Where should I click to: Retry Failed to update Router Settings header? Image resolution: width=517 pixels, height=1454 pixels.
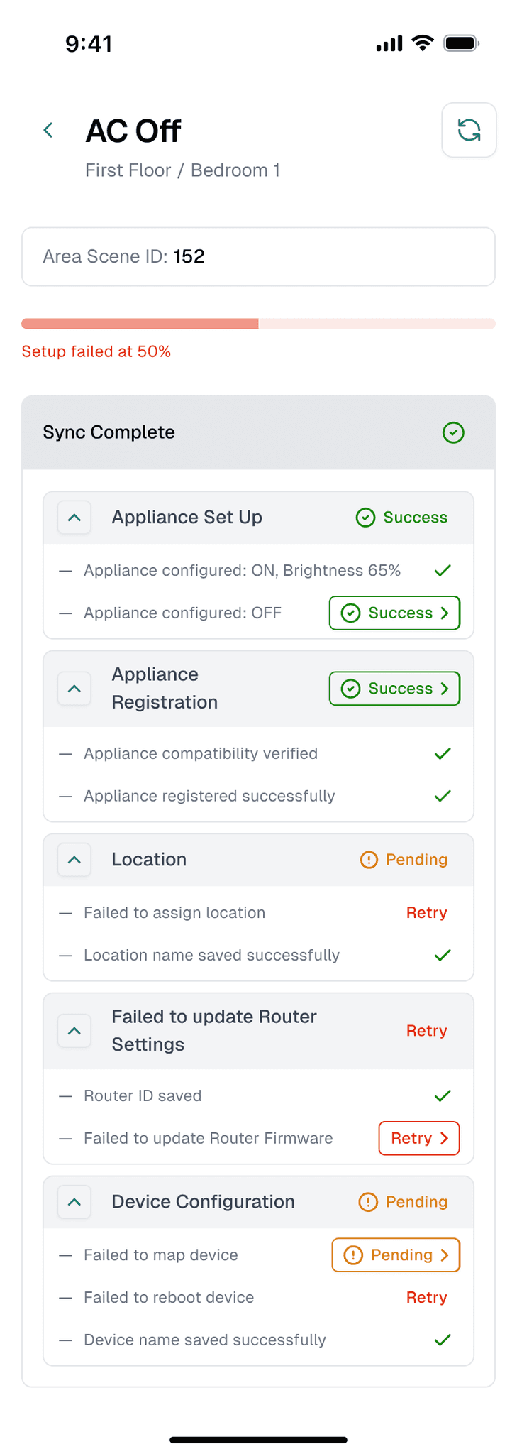[426, 1031]
